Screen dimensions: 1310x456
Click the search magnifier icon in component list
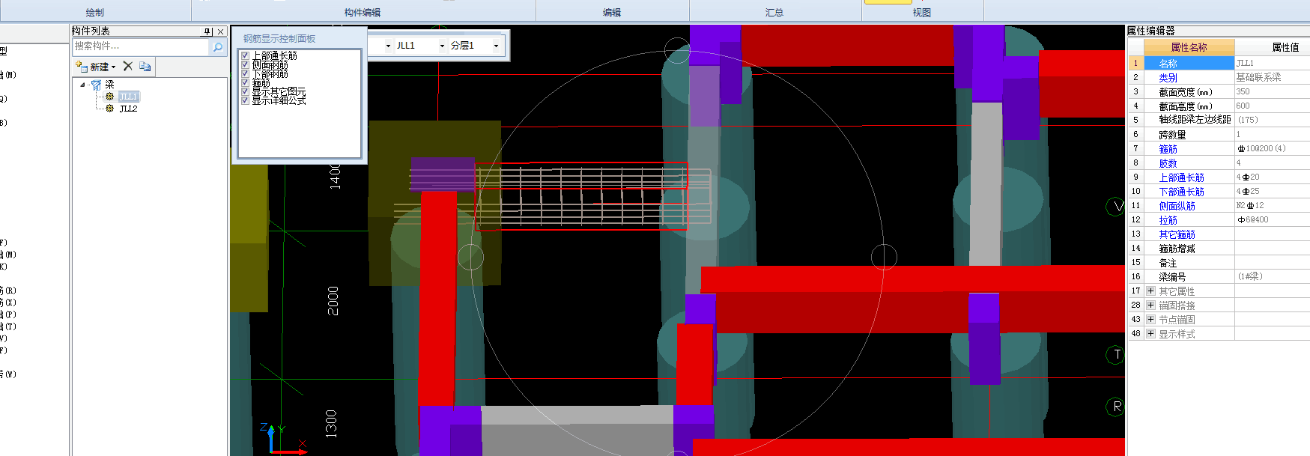(x=217, y=47)
